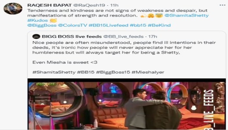Open the @ColorsTV mention
This screenshot has width=228, height=130.
coord(72,25)
